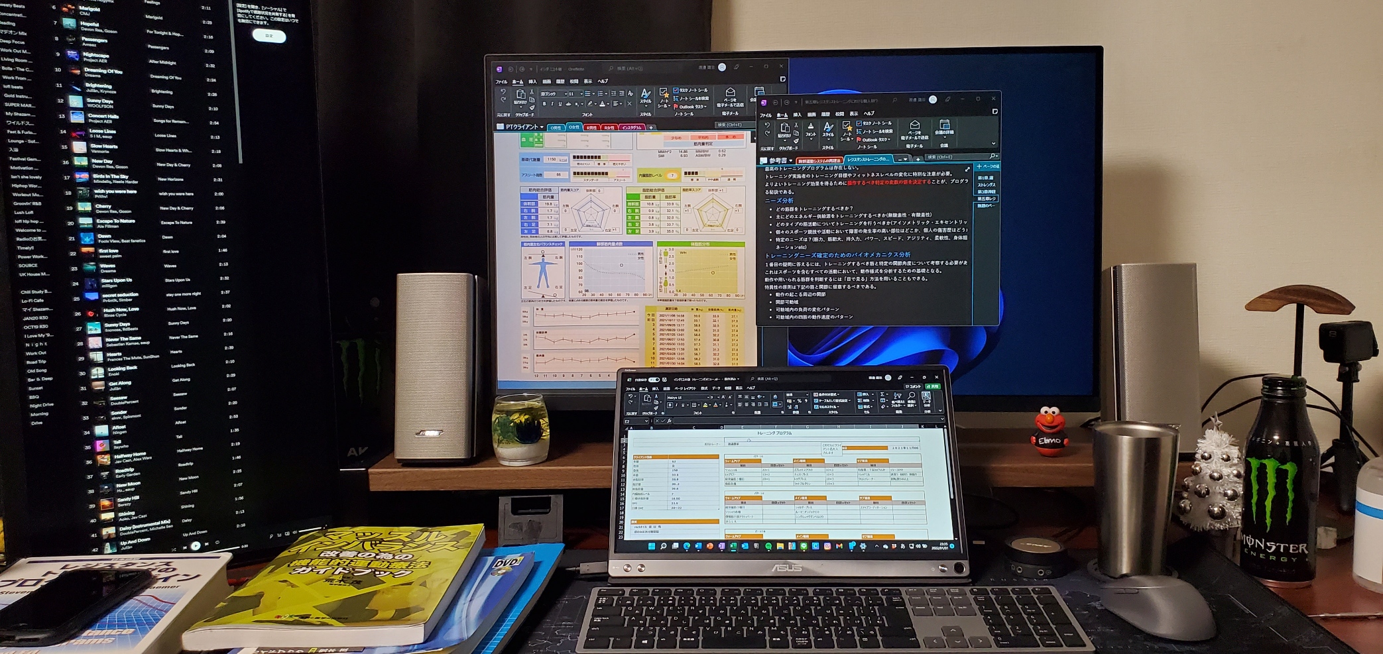
Task: Click the white settings button in Spotify panel
Action: pyautogui.click(x=269, y=36)
